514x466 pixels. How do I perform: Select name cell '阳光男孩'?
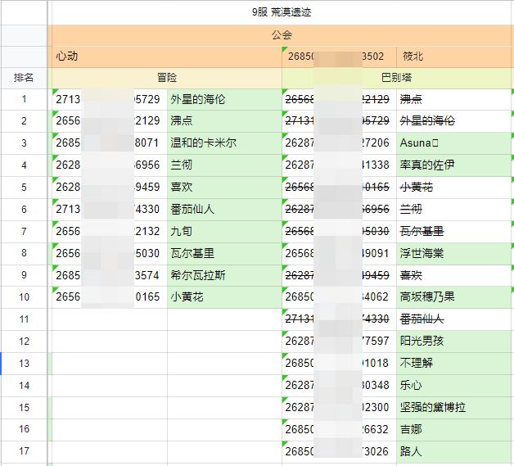pos(453,342)
